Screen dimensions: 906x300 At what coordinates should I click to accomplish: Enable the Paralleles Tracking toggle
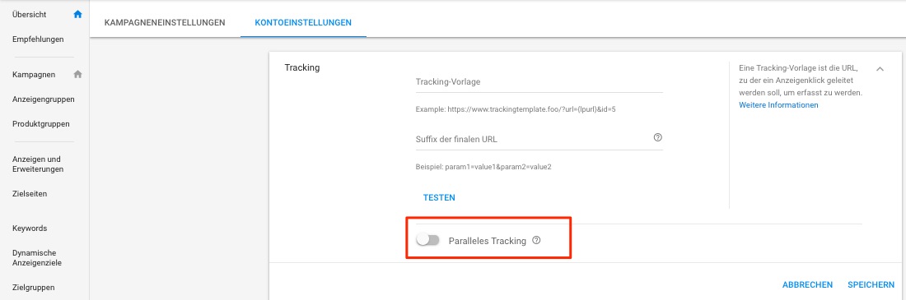tap(428, 241)
